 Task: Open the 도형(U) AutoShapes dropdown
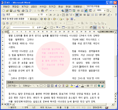(27, 86)
